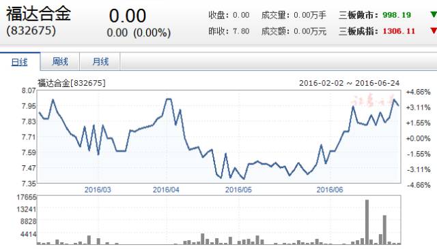This screenshot has width=437, height=249.
Task: Click the second-tallest volume bar in late June
Action: tap(384, 229)
